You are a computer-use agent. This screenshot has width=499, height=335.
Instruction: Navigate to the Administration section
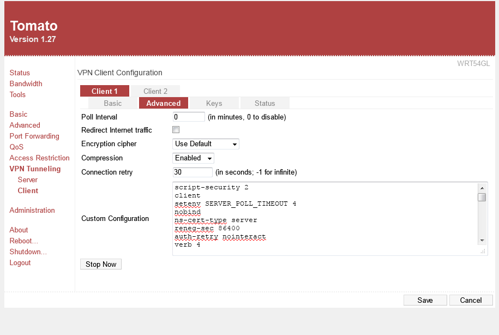point(32,210)
